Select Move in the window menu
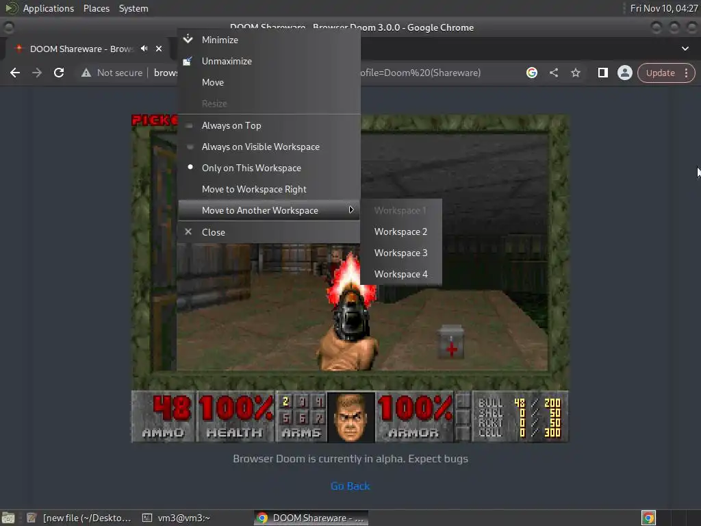The image size is (701, 526). click(268, 82)
